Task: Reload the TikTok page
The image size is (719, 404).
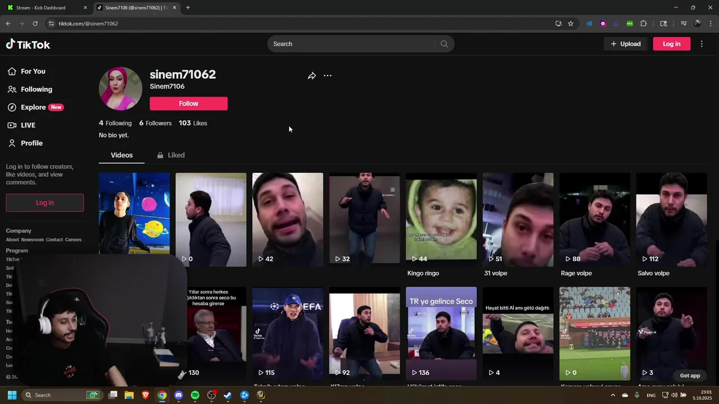Action: (35, 24)
